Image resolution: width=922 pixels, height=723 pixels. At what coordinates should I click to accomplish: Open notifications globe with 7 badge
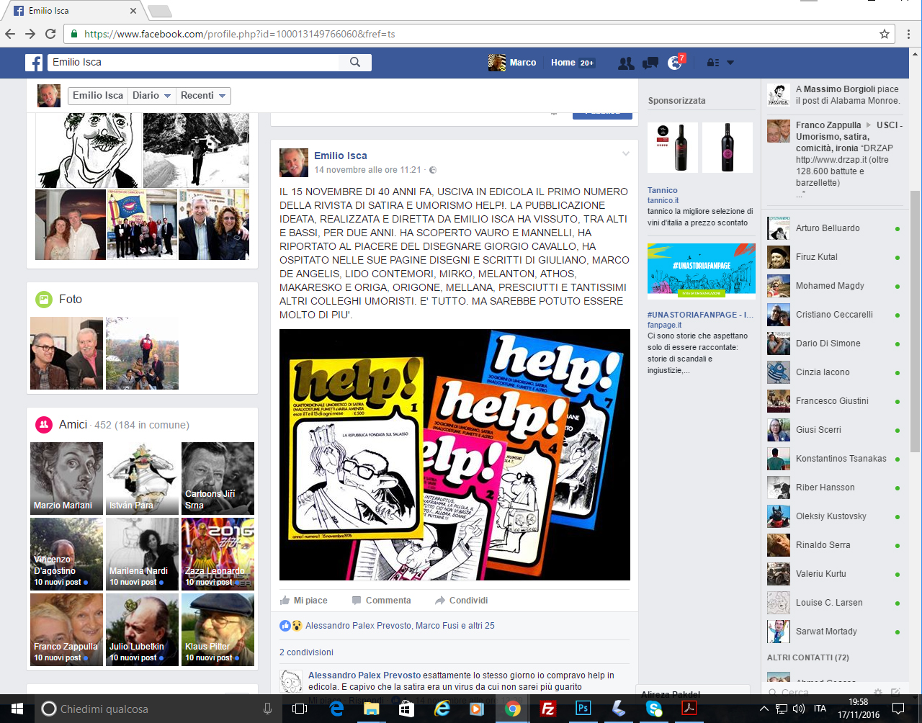pos(675,63)
